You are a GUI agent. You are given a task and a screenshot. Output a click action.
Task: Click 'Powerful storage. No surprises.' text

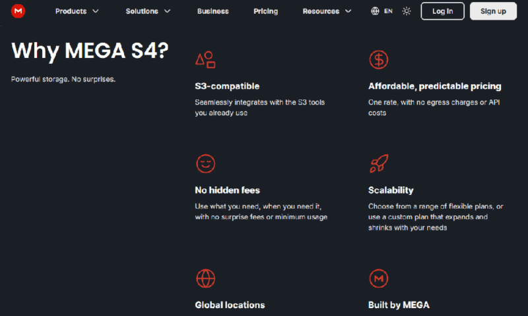(63, 79)
